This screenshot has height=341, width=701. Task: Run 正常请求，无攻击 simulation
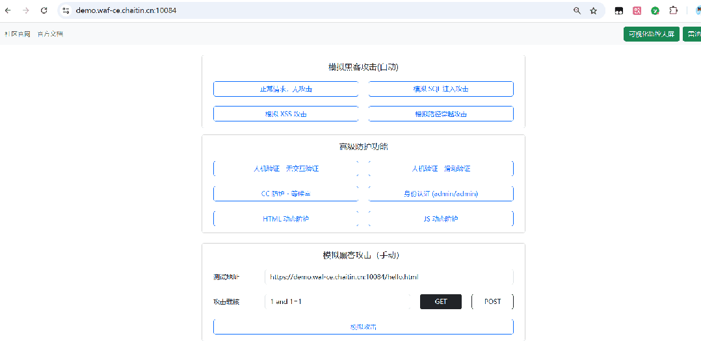click(285, 89)
